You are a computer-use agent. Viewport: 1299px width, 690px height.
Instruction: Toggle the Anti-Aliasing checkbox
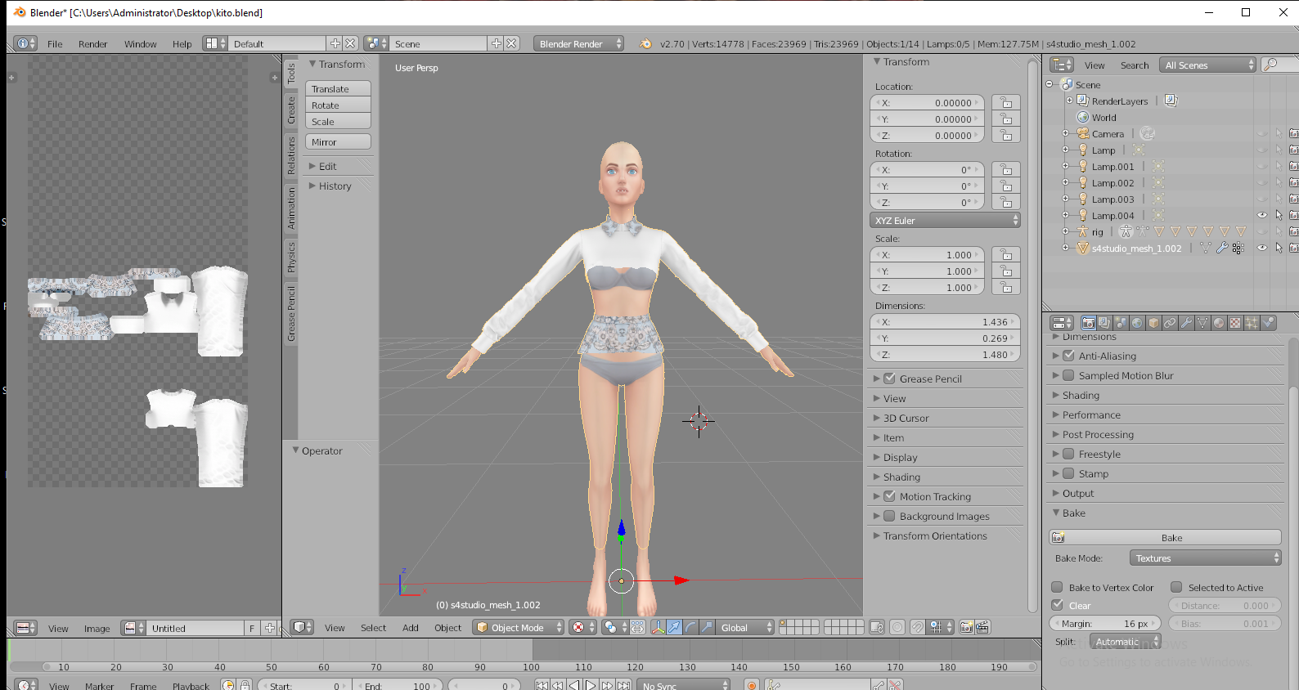pos(1068,356)
